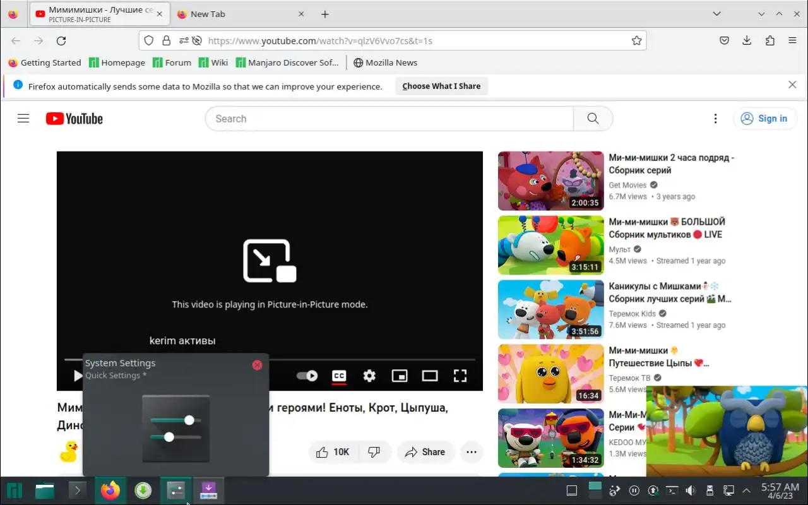Click the tracking protection shield icon
Image resolution: width=808 pixels, height=505 pixels.
click(149, 40)
